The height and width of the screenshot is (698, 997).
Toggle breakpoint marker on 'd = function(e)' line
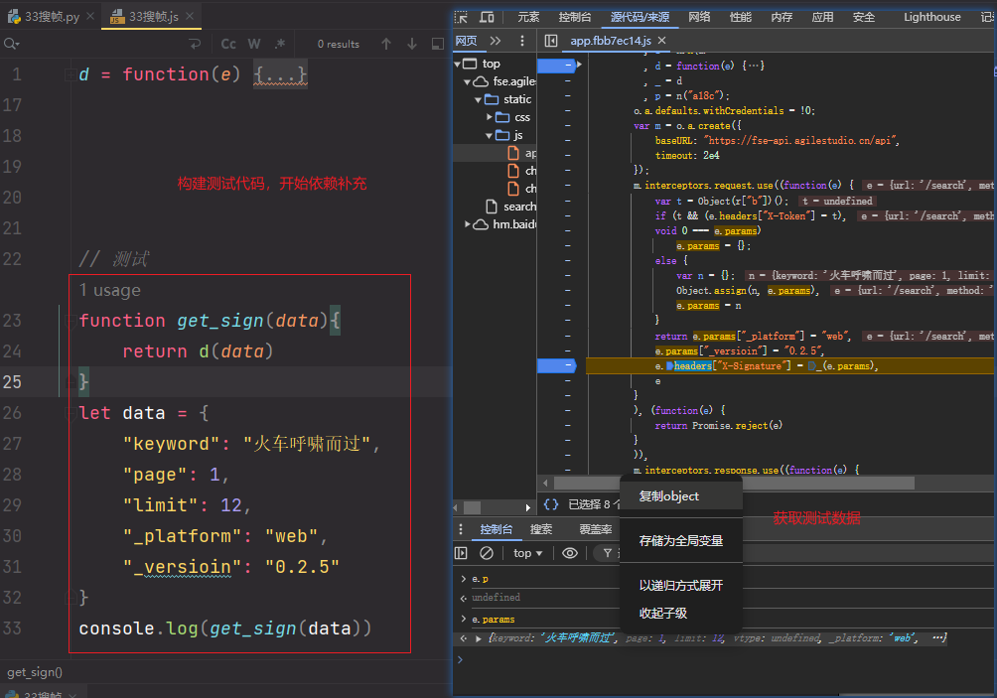coord(559,65)
